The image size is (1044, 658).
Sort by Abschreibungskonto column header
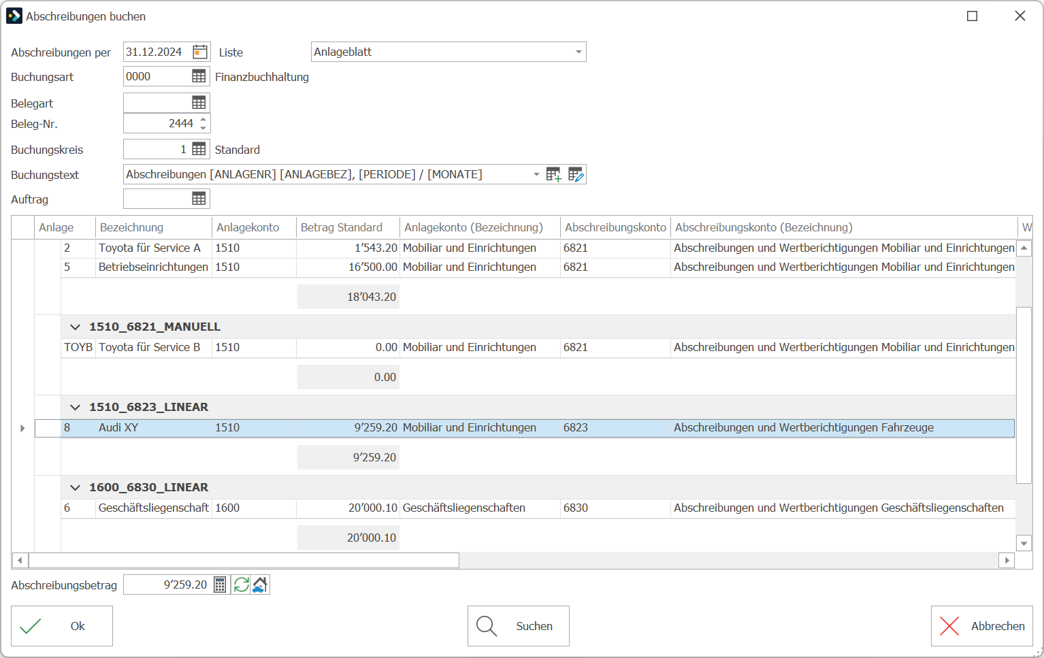615,227
